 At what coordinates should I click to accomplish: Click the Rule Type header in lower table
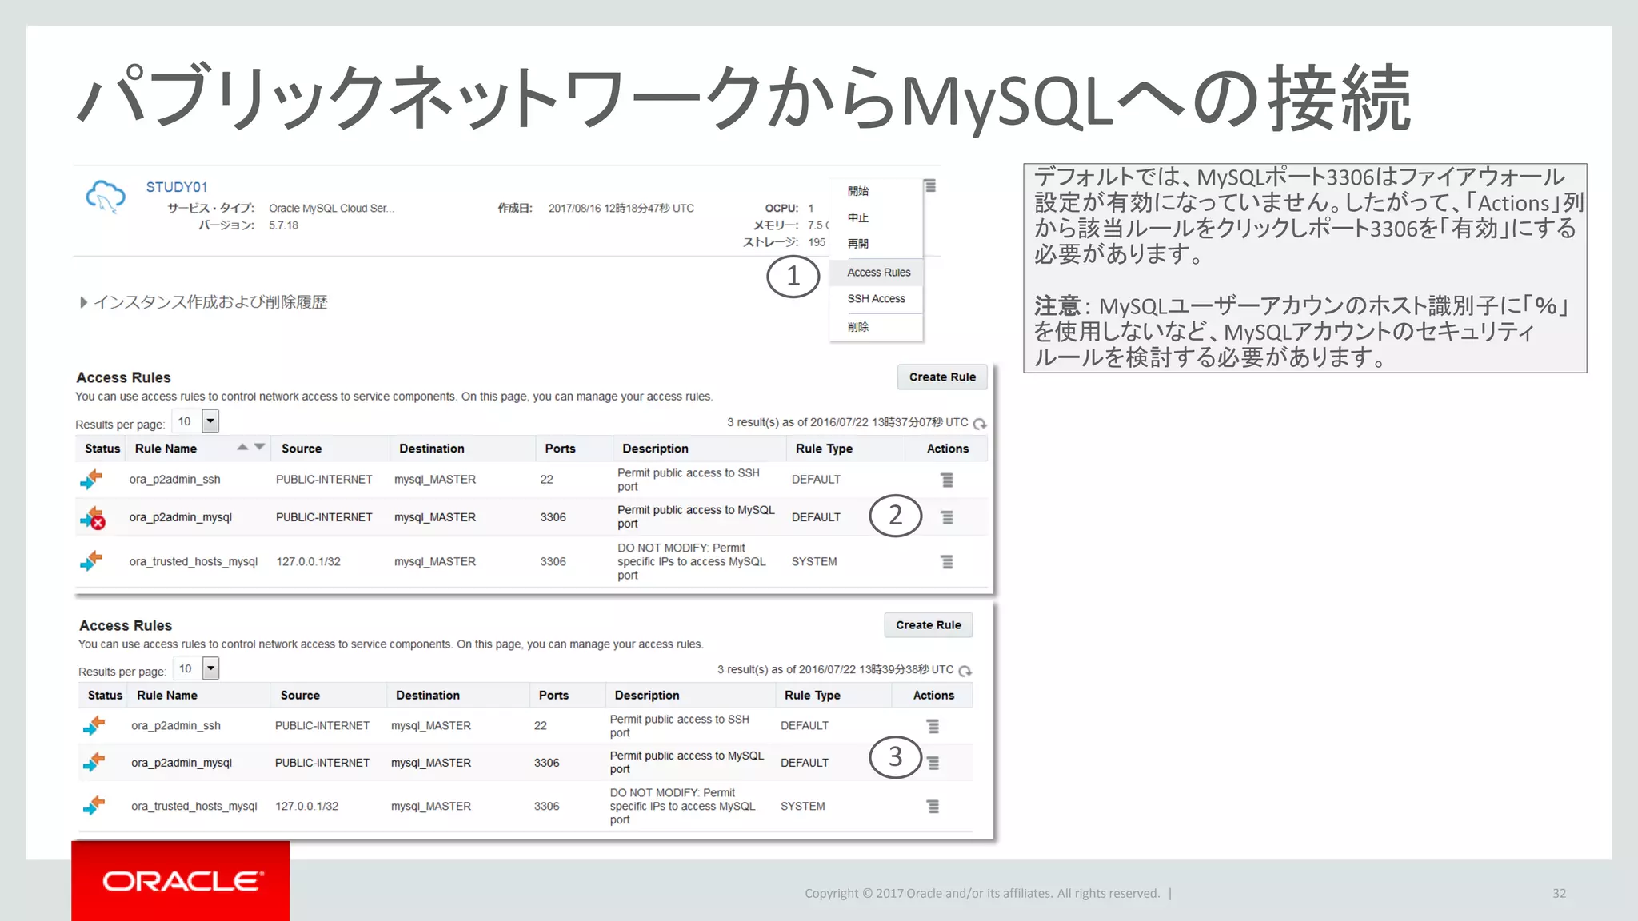click(x=812, y=696)
